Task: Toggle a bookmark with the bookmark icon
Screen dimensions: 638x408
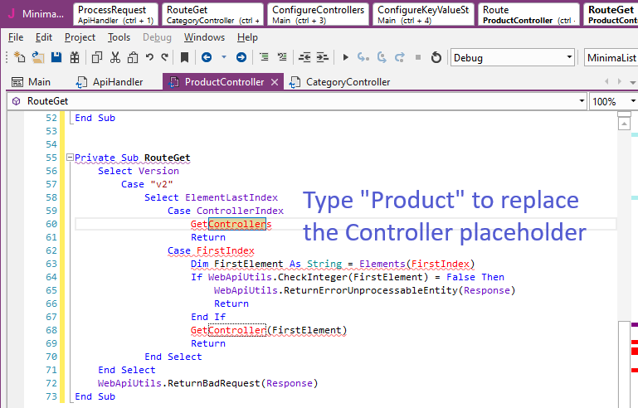Action: coord(184,57)
